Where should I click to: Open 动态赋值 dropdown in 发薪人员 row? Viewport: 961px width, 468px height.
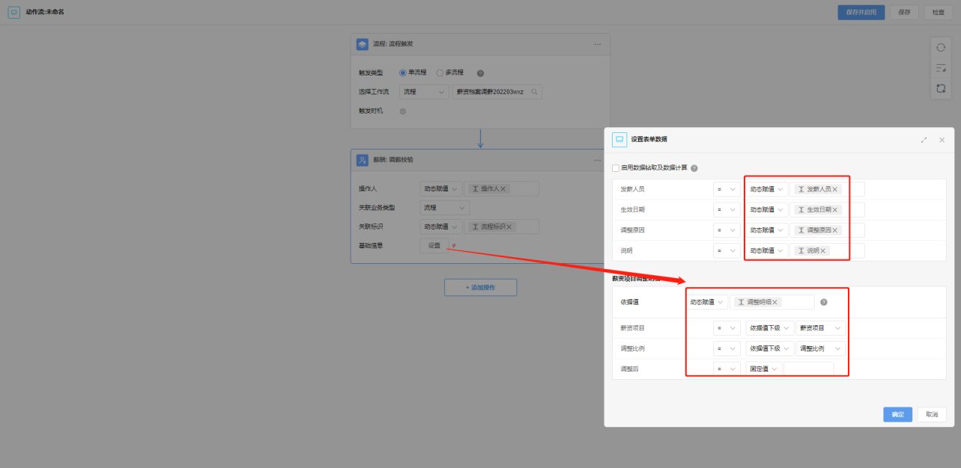click(x=767, y=189)
